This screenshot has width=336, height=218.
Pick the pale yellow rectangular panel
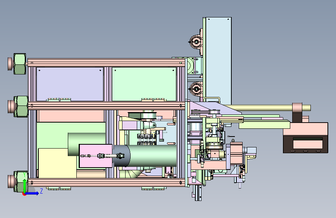(57, 163)
